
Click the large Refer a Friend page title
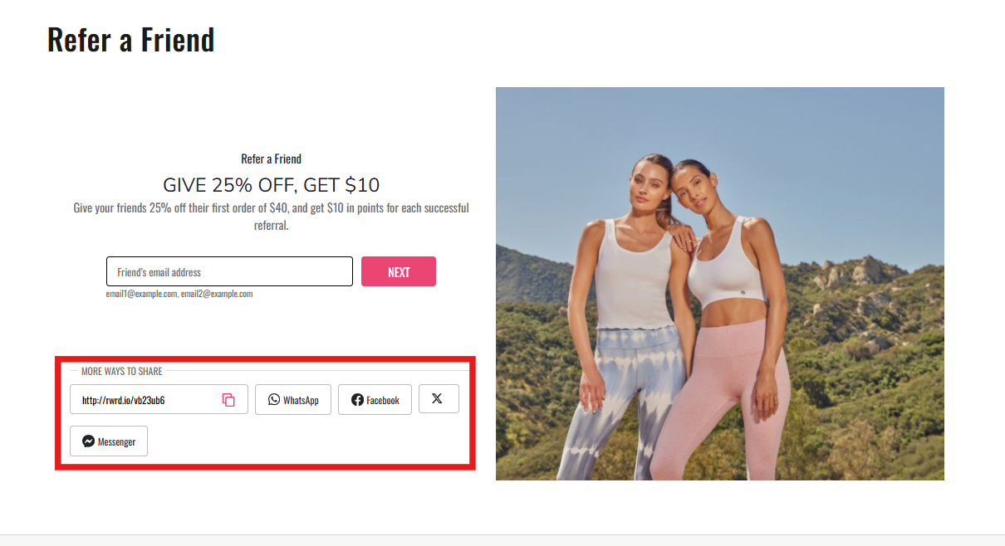pos(130,40)
